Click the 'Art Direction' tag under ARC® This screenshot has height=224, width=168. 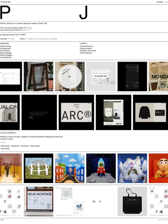click(25, 146)
